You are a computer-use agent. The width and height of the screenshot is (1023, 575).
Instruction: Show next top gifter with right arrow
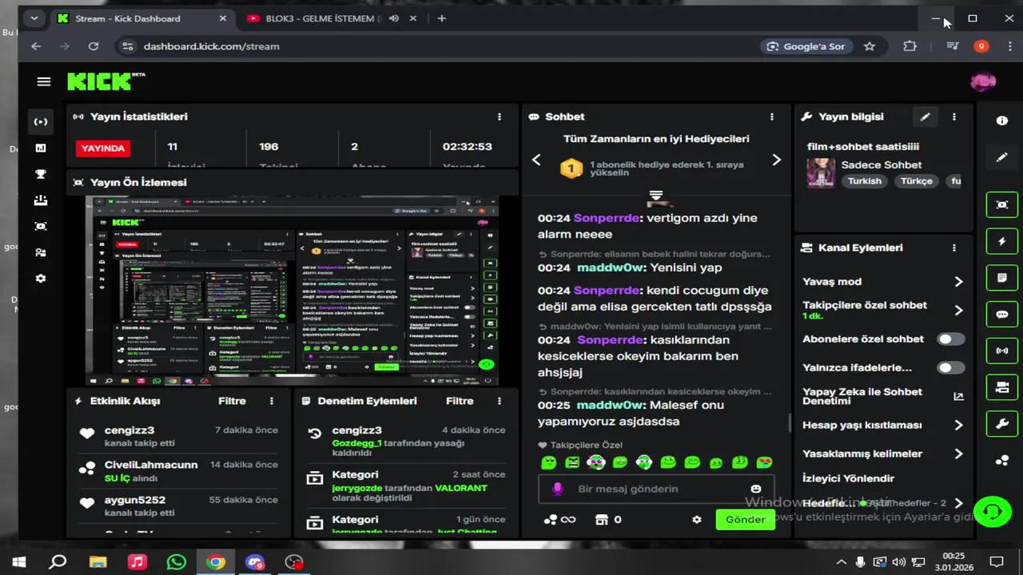tap(776, 160)
